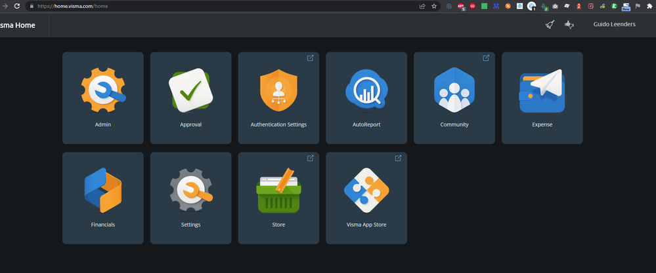Reload the page in the browser
This screenshot has width=656, height=273.
(17, 7)
